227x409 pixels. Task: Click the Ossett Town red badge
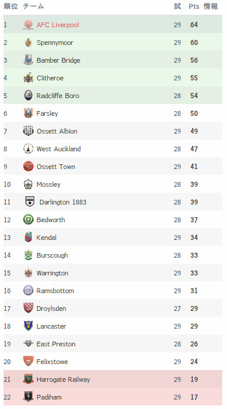[28, 167]
